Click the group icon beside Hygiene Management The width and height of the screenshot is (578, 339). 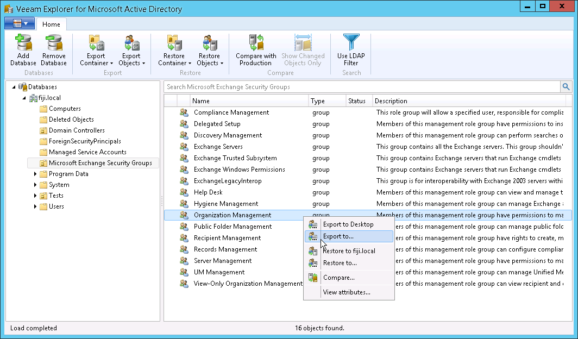click(184, 204)
